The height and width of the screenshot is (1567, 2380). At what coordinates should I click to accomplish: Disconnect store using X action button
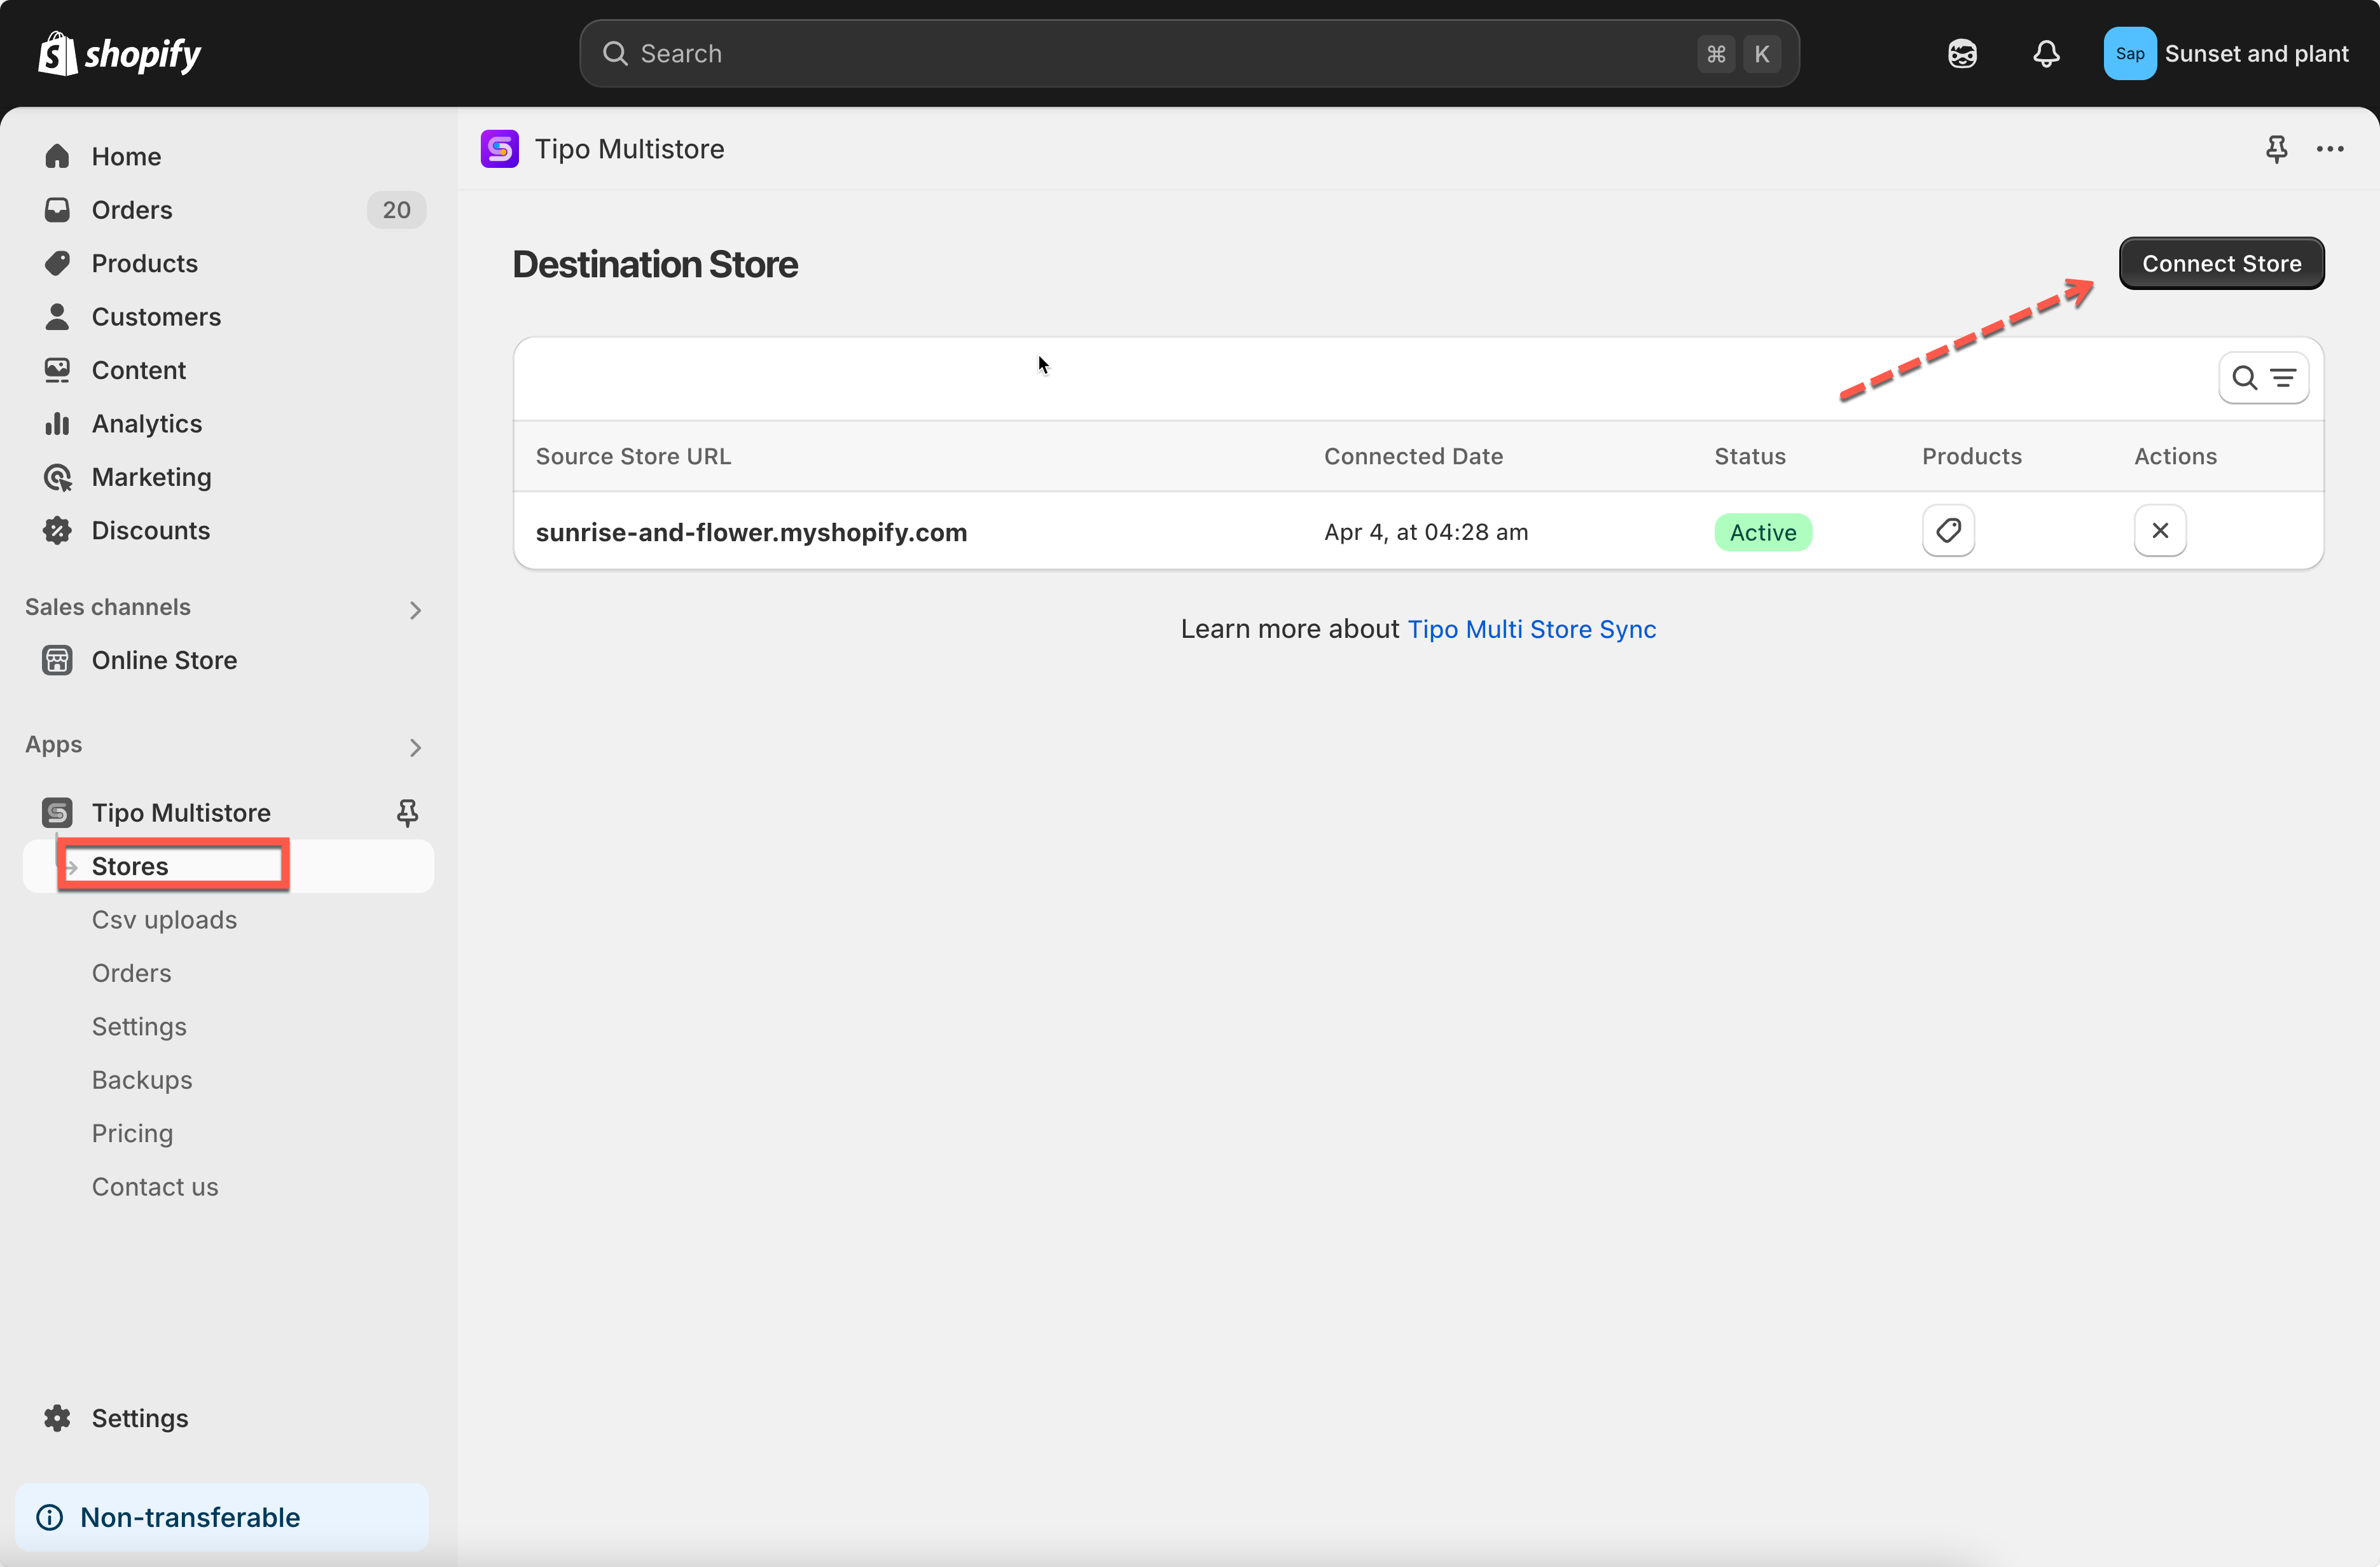pos(2159,531)
